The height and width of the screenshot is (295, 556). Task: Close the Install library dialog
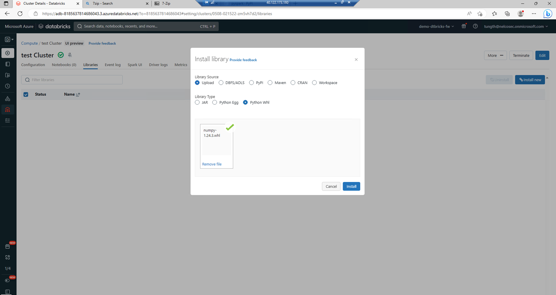[x=356, y=60]
